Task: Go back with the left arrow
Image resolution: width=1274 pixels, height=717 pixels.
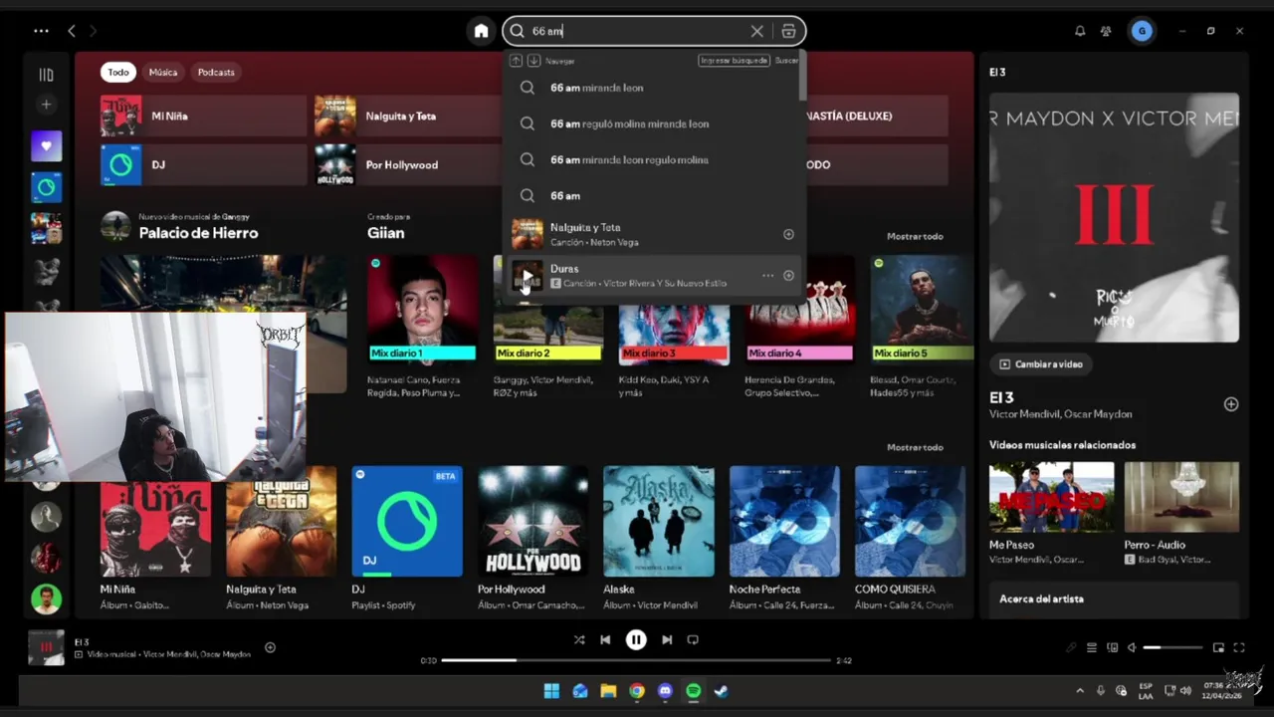Action: tap(72, 31)
